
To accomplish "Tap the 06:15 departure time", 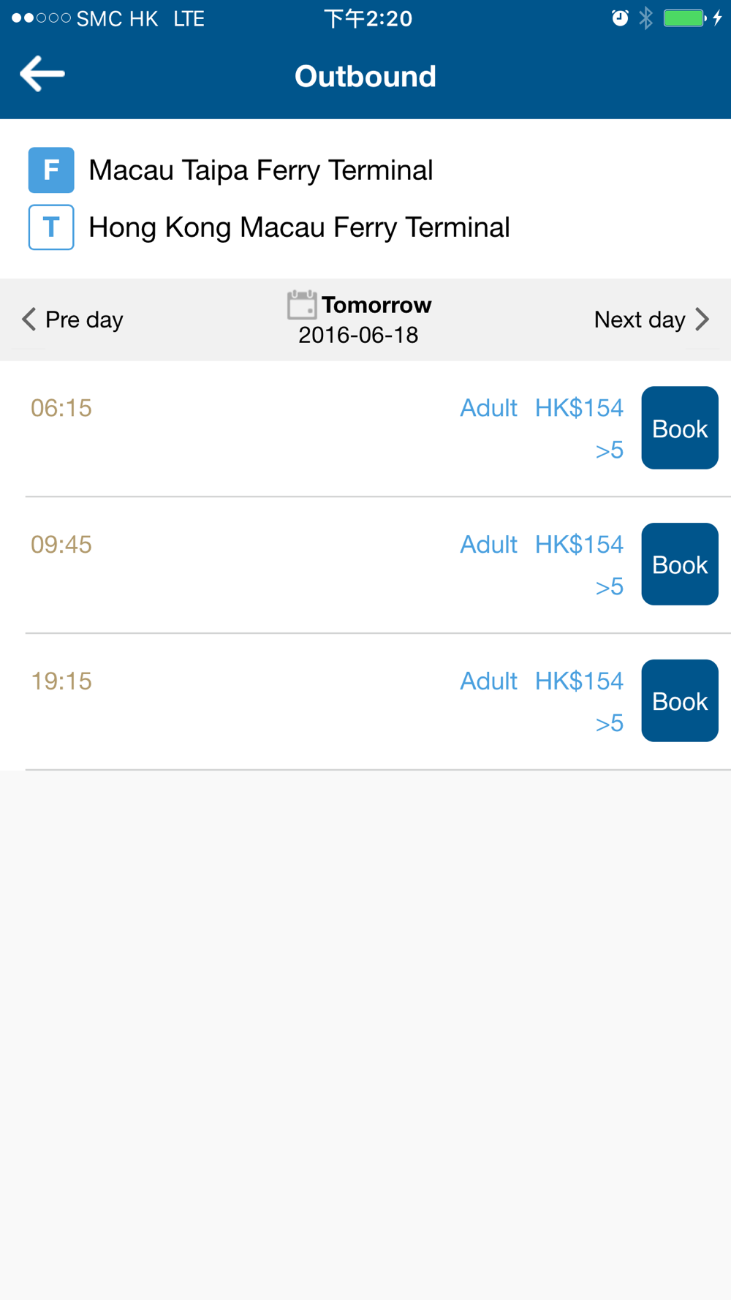I will [x=61, y=408].
